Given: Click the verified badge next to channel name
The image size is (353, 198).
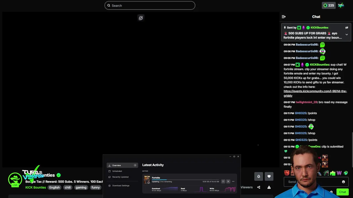Looking at the screenshot, I should point(58,175).
